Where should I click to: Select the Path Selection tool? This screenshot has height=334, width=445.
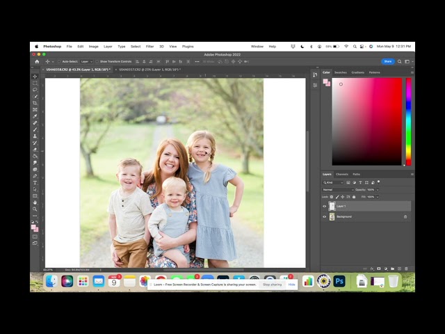coord(35,189)
